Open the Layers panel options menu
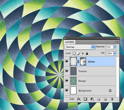124x110 pixels. 117,42
